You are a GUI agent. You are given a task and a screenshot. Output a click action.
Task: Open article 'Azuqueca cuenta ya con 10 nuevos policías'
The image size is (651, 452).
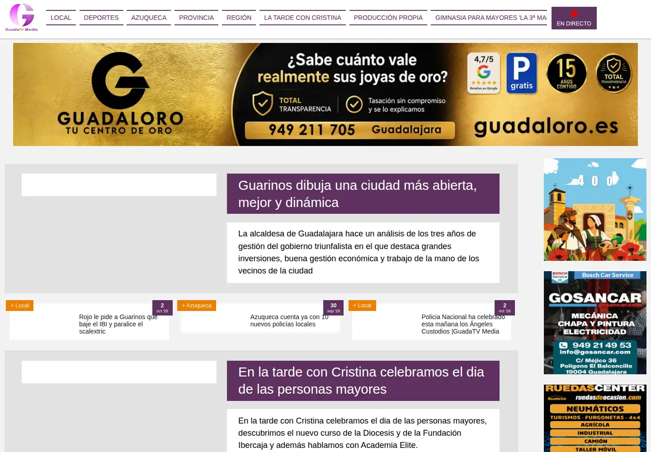pos(289,320)
